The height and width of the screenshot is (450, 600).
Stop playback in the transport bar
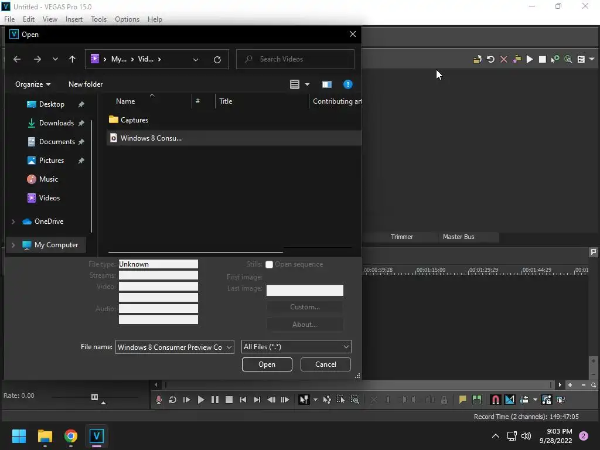(229, 400)
